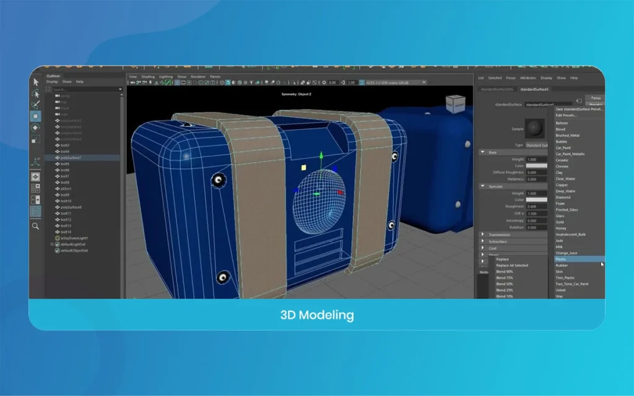Click the Sample material preview sphere
Screen dimensions: 634x396
[534, 128]
